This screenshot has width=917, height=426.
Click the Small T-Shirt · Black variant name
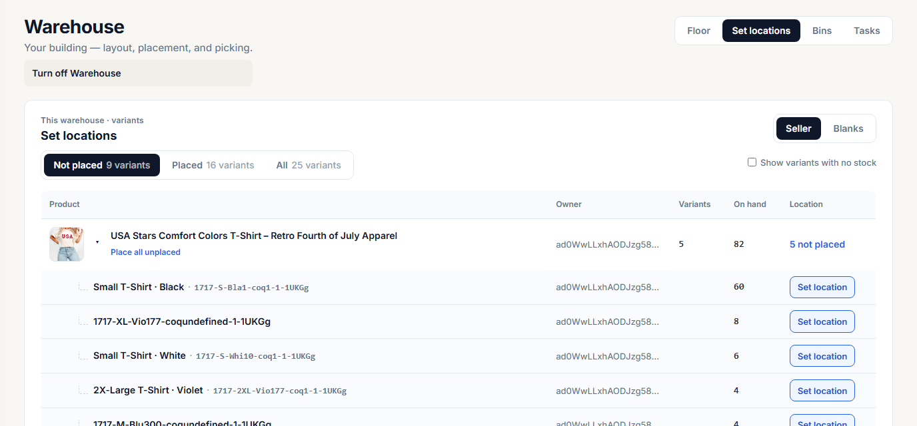(139, 287)
